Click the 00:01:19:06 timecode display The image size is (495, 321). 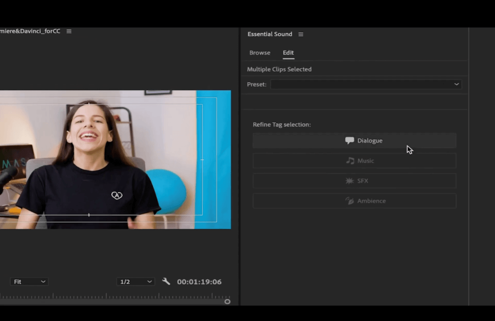(x=199, y=282)
